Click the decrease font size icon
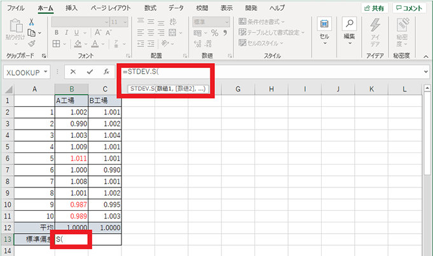Viewport: 433px width, 256px height. click(x=108, y=33)
